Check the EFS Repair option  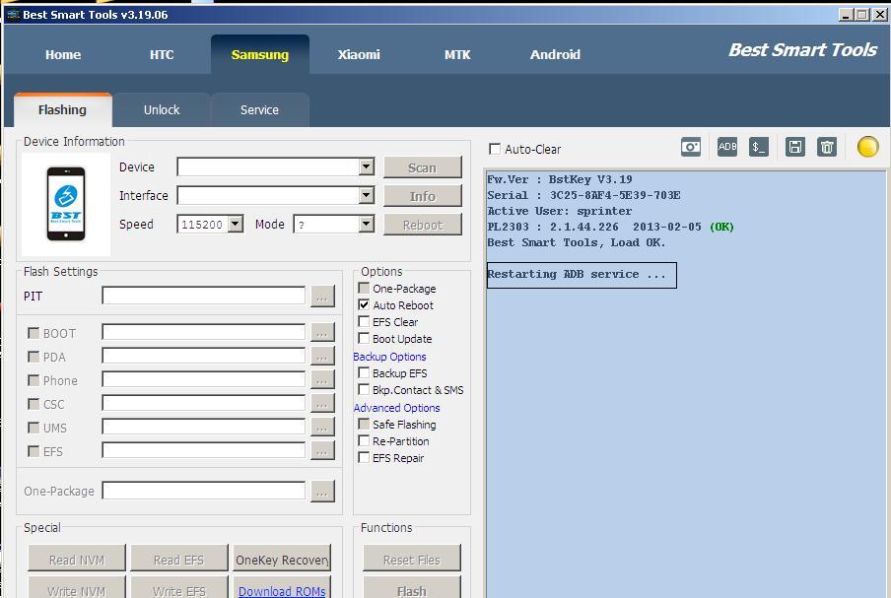pyautogui.click(x=364, y=457)
